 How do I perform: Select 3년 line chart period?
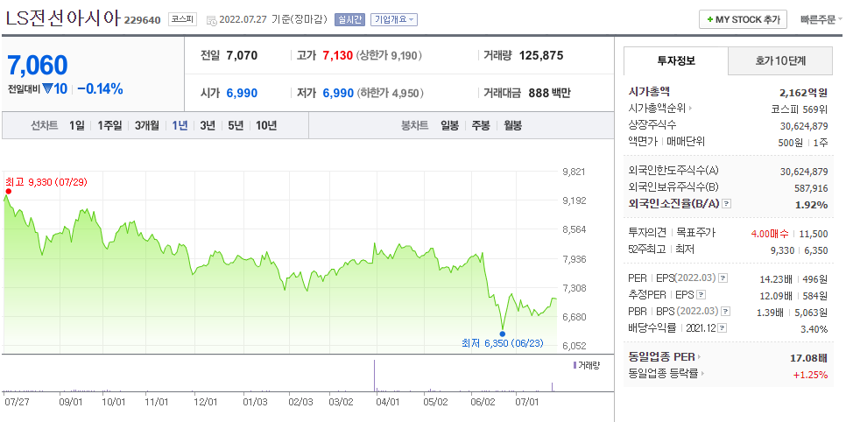(208, 126)
